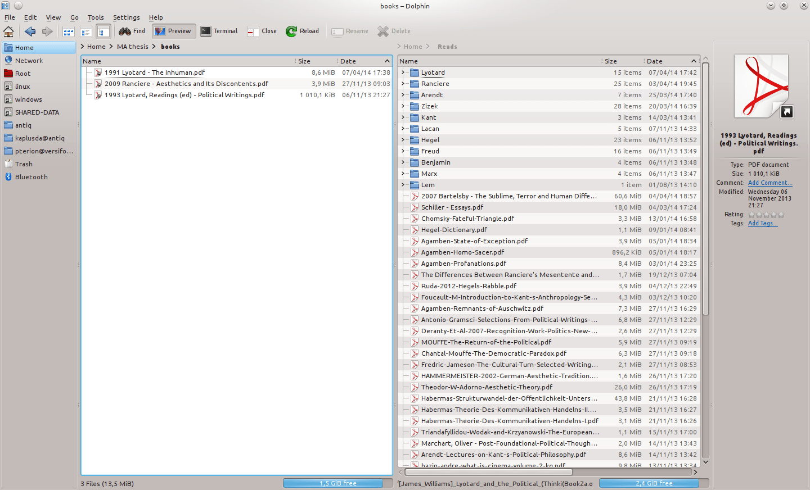
Task: Open Trash from the Places panel
Action: [22, 164]
